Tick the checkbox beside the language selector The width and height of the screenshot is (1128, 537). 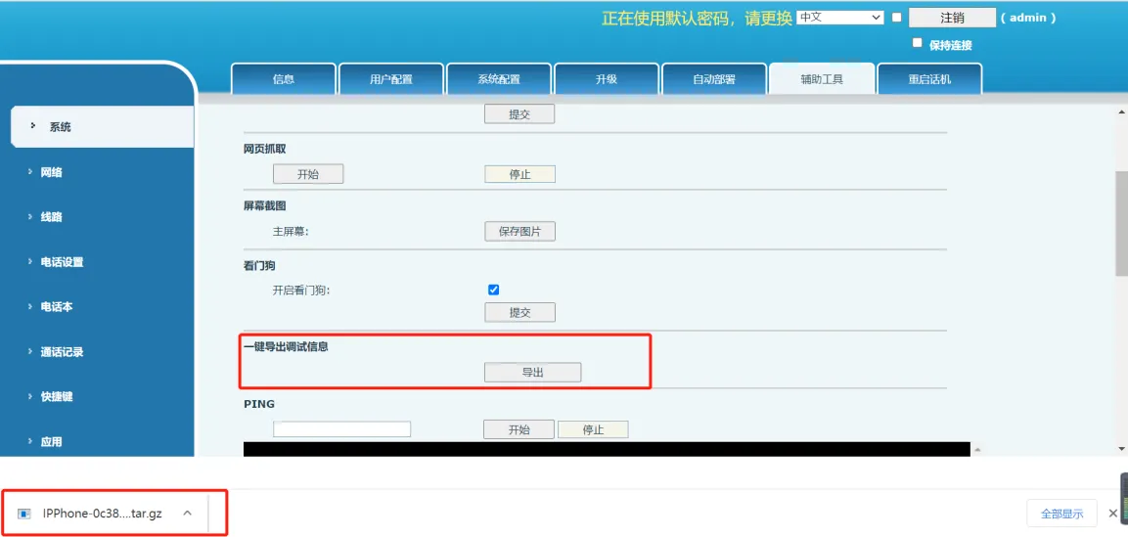pyautogui.click(x=896, y=18)
